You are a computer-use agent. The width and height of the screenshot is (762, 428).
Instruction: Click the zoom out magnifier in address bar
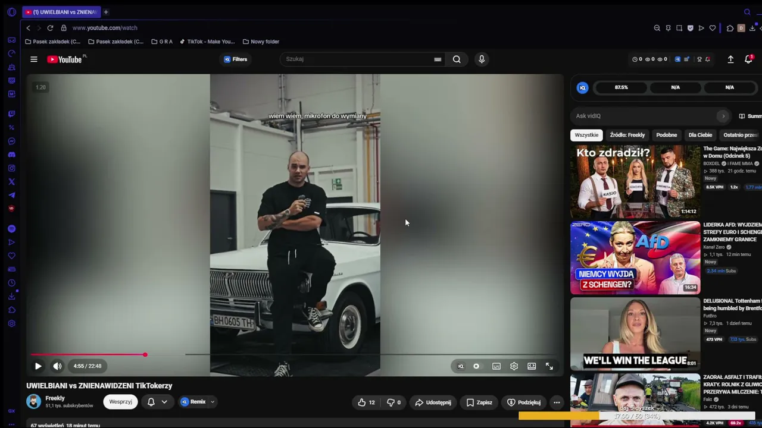[657, 28]
